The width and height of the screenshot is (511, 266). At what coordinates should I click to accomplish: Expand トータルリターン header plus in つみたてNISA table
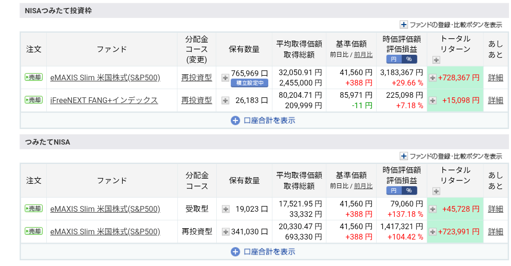(x=436, y=191)
